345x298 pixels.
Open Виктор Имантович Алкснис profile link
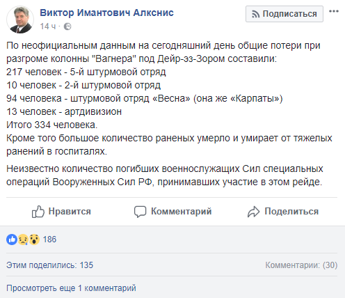point(106,13)
